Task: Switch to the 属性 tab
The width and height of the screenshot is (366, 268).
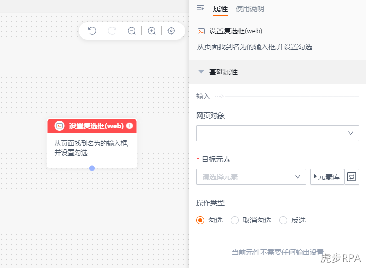Action: (221, 9)
